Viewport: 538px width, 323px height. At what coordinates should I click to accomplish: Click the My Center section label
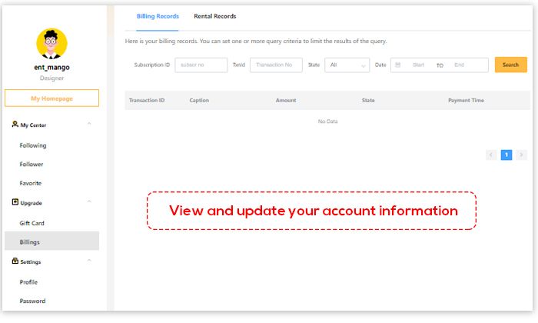pos(33,125)
